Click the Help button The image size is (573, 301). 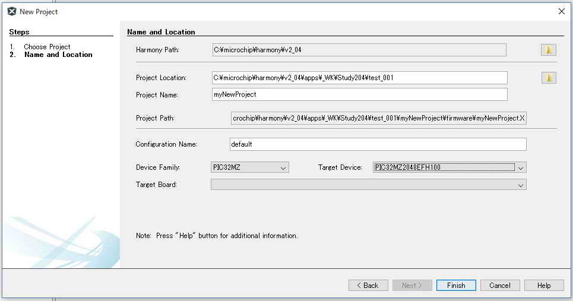pos(544,286)
